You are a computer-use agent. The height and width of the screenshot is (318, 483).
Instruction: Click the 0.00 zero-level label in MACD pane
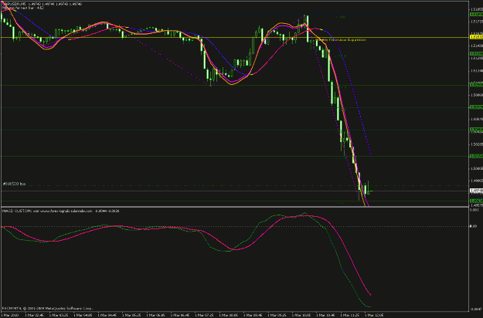point(473,226)
